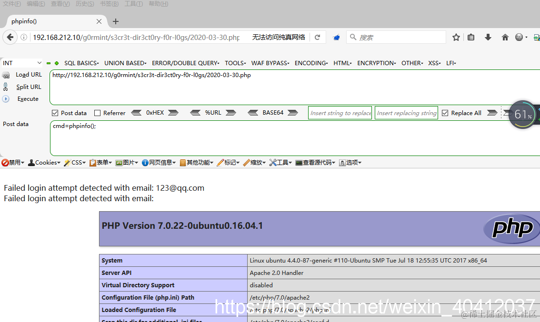The image size is (540, 322).
Task: Click the 0xHEX decode left arrow
Action: coord(136,113)
